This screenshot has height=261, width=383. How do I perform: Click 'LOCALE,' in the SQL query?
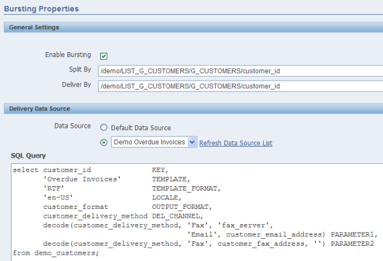166,197
